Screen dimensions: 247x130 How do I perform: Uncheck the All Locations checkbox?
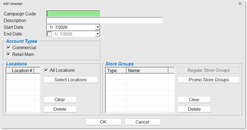pos(46,70)
